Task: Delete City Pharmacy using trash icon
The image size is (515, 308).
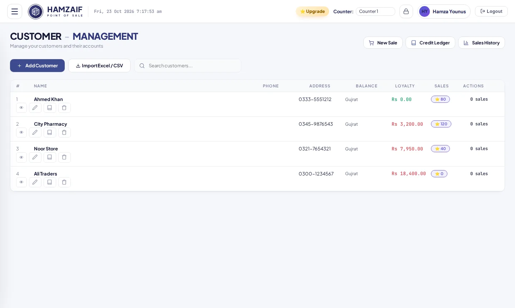Action: tap(64, 133)
